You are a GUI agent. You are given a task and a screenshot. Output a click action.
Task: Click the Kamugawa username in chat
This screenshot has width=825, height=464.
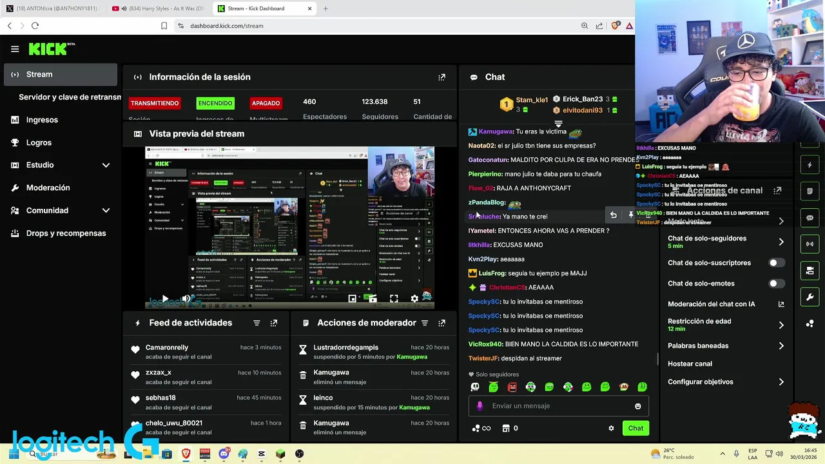point(496,131)
